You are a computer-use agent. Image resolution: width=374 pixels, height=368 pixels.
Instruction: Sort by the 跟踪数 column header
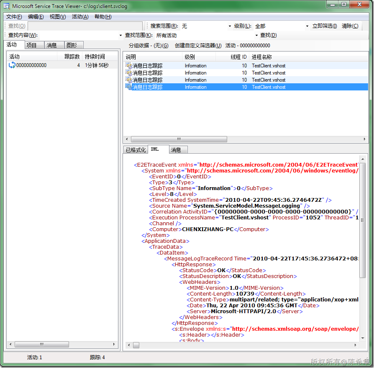(69, 57)
